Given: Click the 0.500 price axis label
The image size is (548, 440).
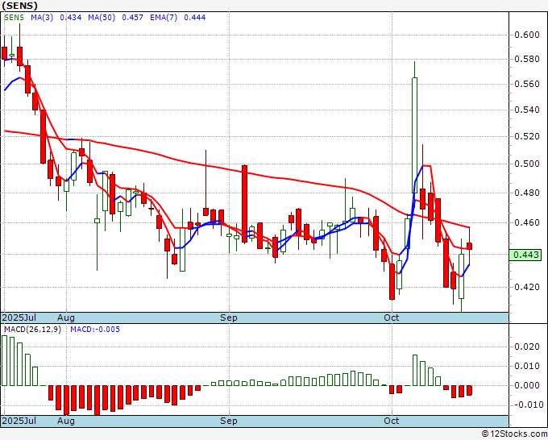Looking at the screenshot, I should point(527,164).
